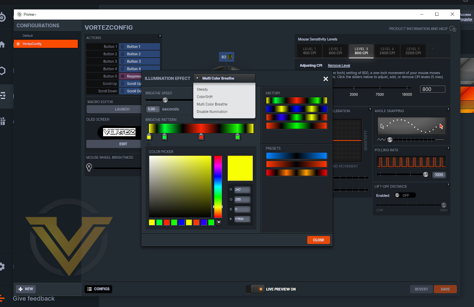Image resolution: width=474 pixels, height=307 pixels.
Task: Open help for Polling Rate
Action: [448, 149]
